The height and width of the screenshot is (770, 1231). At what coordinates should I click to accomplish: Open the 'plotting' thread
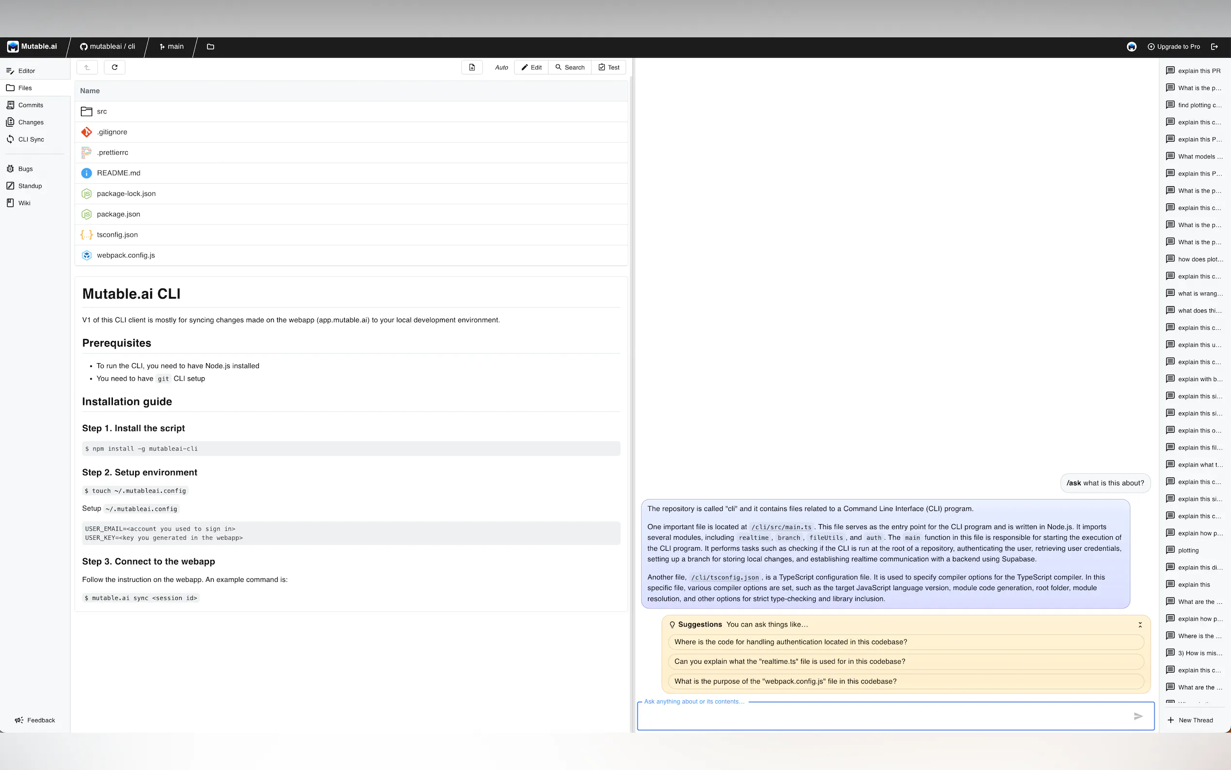tap(1194, 550)
